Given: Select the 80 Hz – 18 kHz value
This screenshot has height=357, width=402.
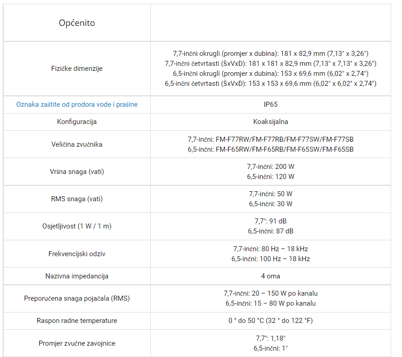Looking at the screenshot, I should tap(285, 249).
